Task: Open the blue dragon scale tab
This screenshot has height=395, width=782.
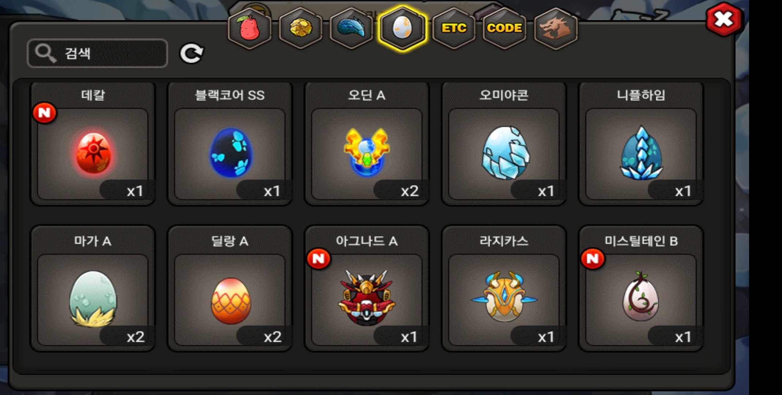Action: click(351, 29)
